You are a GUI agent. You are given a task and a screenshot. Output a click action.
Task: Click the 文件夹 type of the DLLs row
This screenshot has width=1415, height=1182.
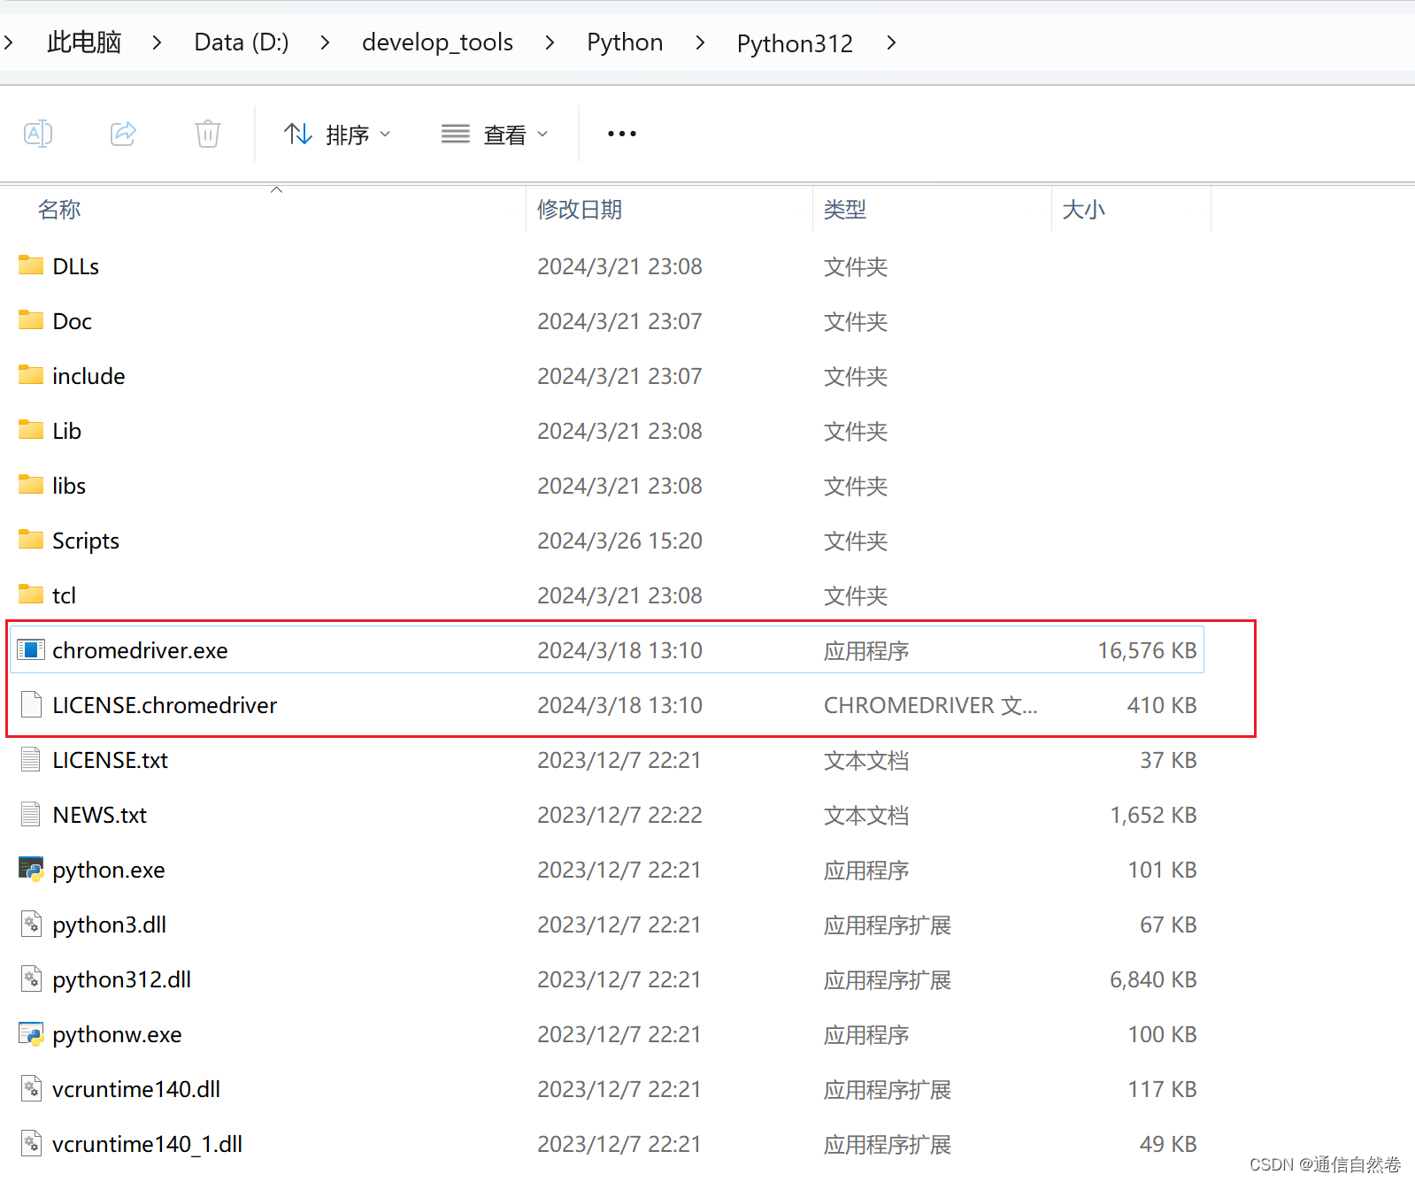(856, 266)
